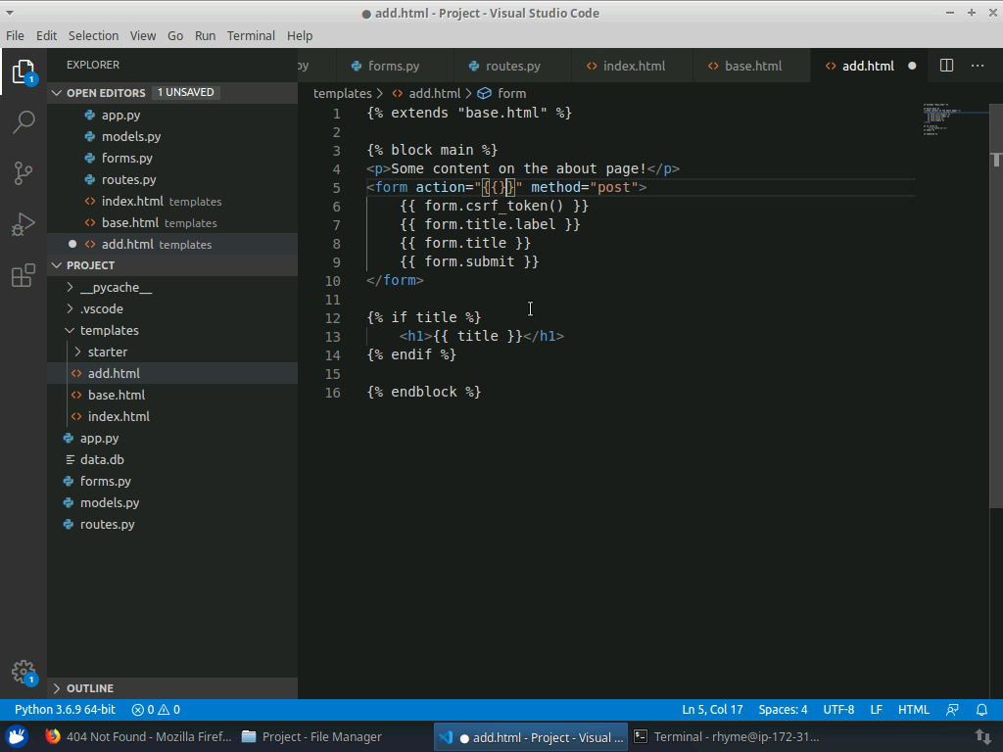Click the editor vertical scrollbar
The height and width of the screenshot is (752, 1003).
coord(996,305)
